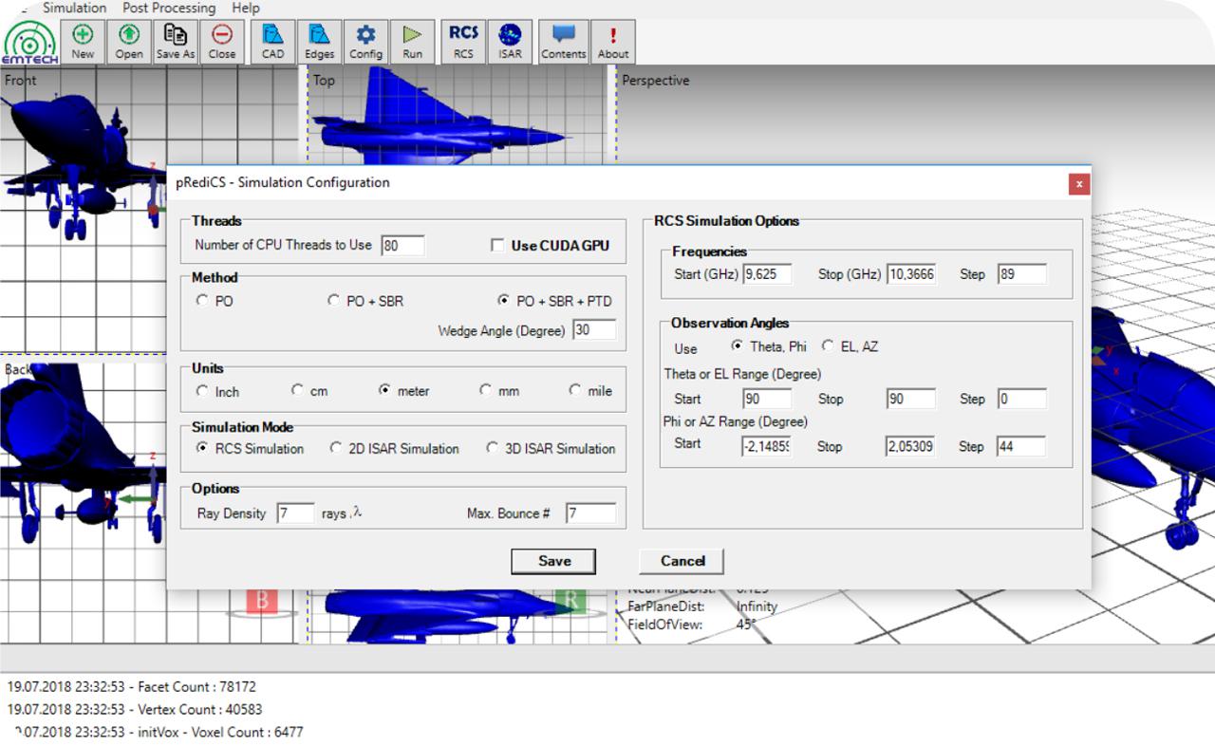1215x746 pixels.
Task: Click the Theta or EL Stop field
Action: pos(911,399)
